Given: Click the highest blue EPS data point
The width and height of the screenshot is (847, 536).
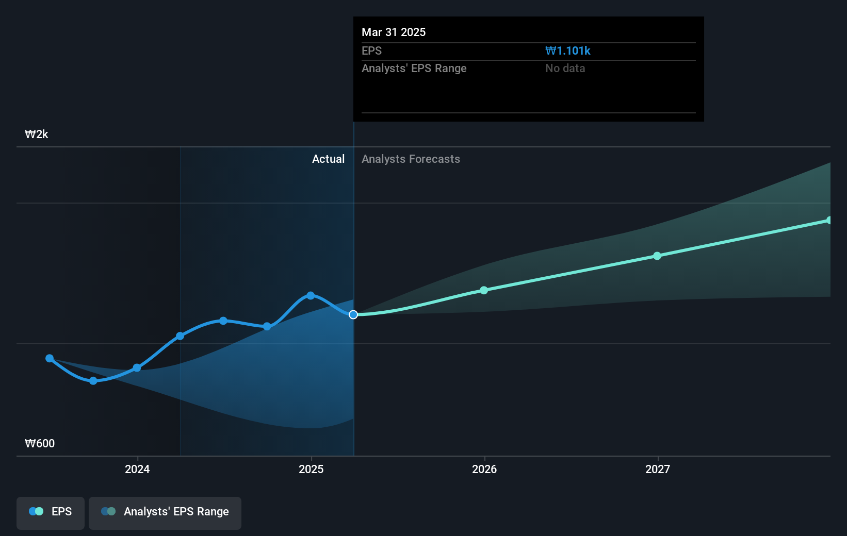Looking at the screenshot, I should [310, 295].
